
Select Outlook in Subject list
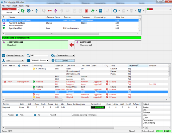pyautogui.click(x=145, y=117)
